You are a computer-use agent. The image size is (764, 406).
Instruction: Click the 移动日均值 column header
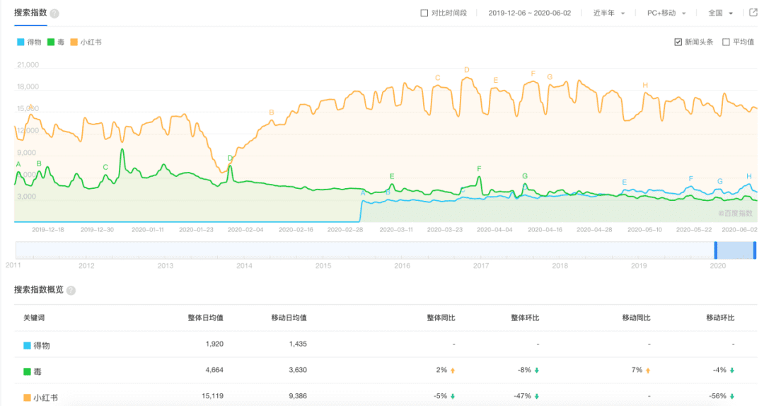(x=289, y=318)
